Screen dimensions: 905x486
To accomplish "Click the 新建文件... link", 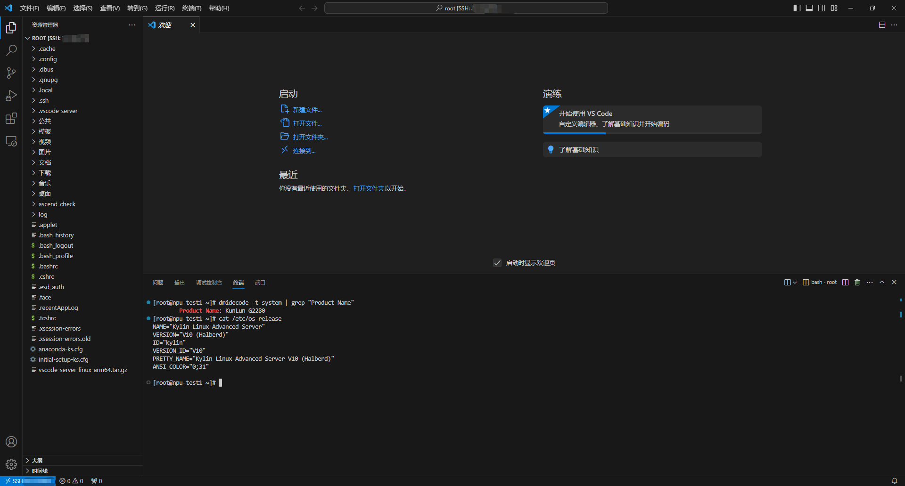I will (x=301, y=110).
